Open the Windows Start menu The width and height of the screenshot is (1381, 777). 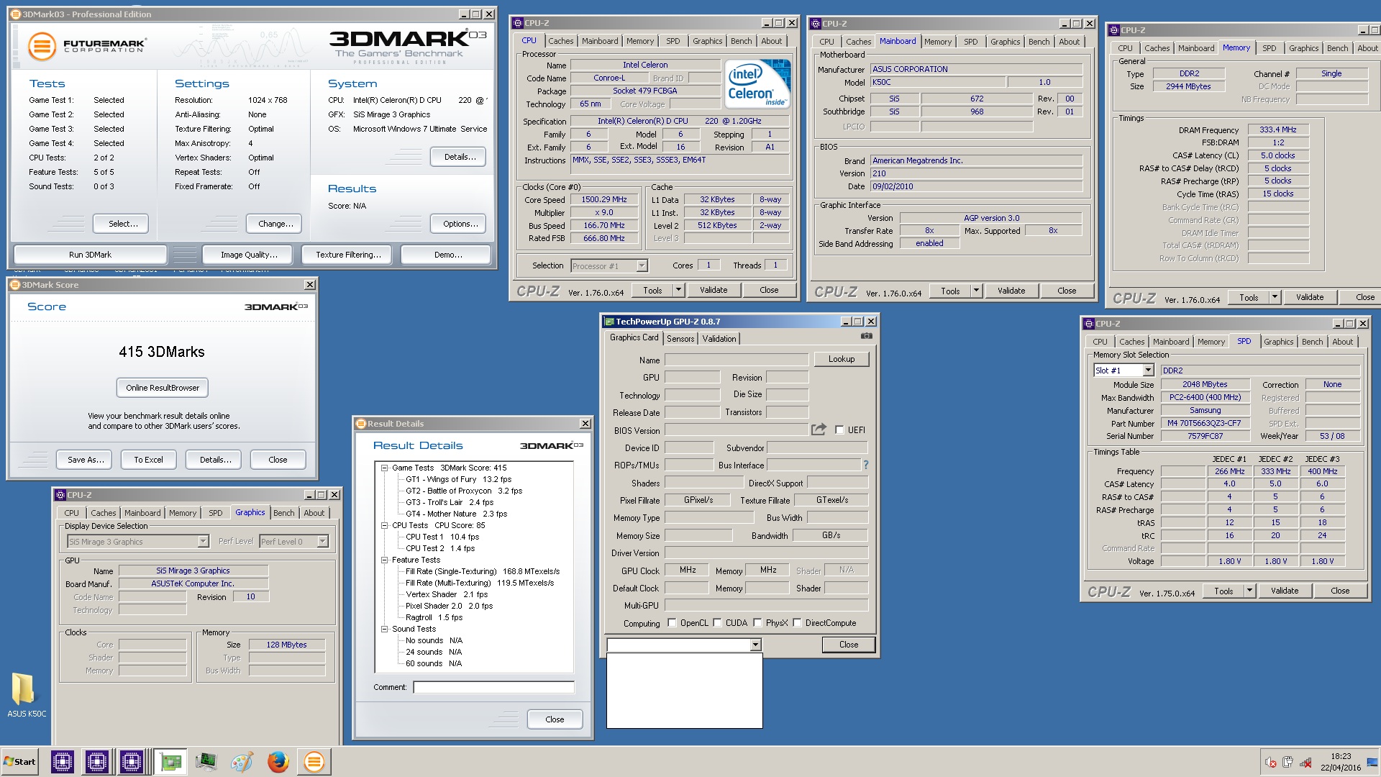click(x=20, y=762)
